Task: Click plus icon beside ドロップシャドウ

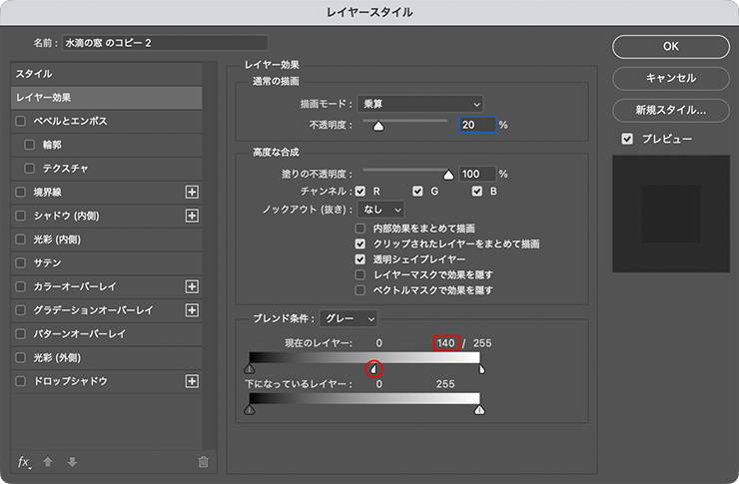Action: click(193, 381)
